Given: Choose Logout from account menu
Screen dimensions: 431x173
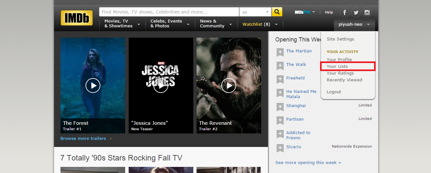Looking at the screenshot, I should click(x=334, y=92).
